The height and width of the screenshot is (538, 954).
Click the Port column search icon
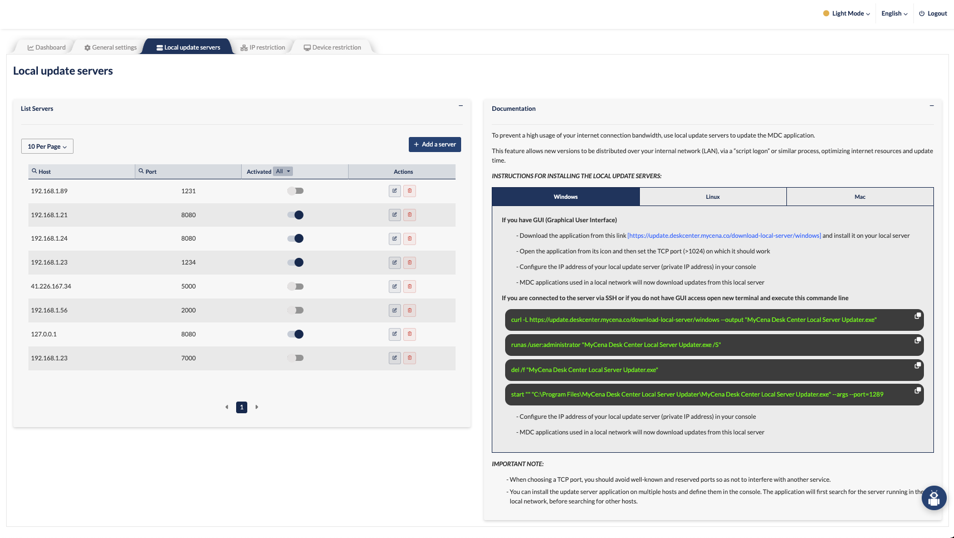141,171
